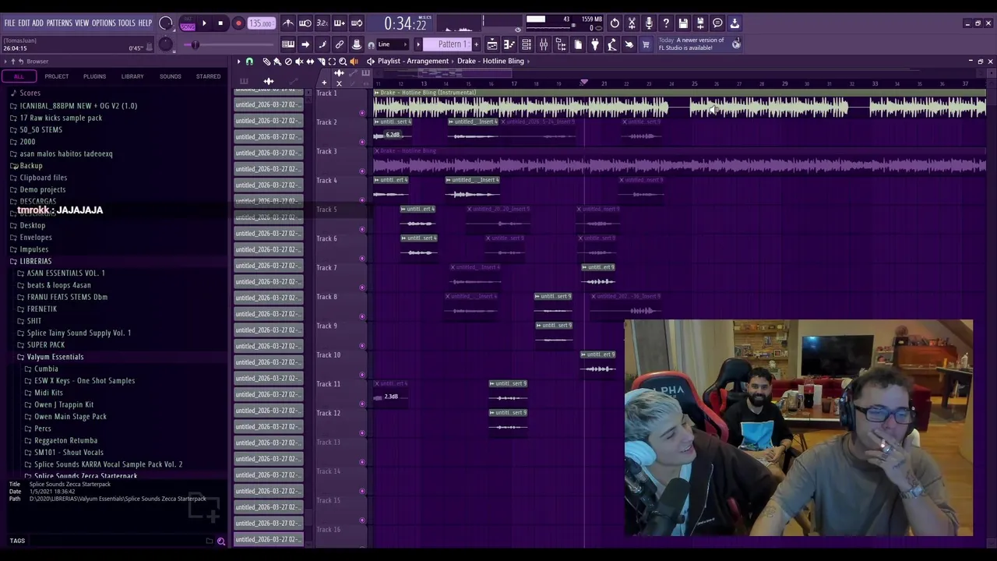Open the TOOLS menu

pyautogui.click(x=127, y=23)
